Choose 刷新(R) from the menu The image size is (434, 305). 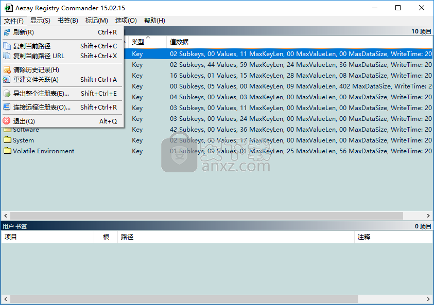coord(63,32)
